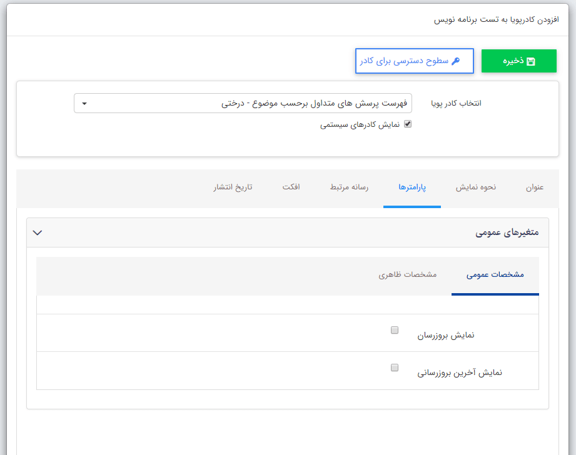Click the floppy disk icon on ذخیره button
The height and width of the screenshot is (455, 576).
(532, 61)
